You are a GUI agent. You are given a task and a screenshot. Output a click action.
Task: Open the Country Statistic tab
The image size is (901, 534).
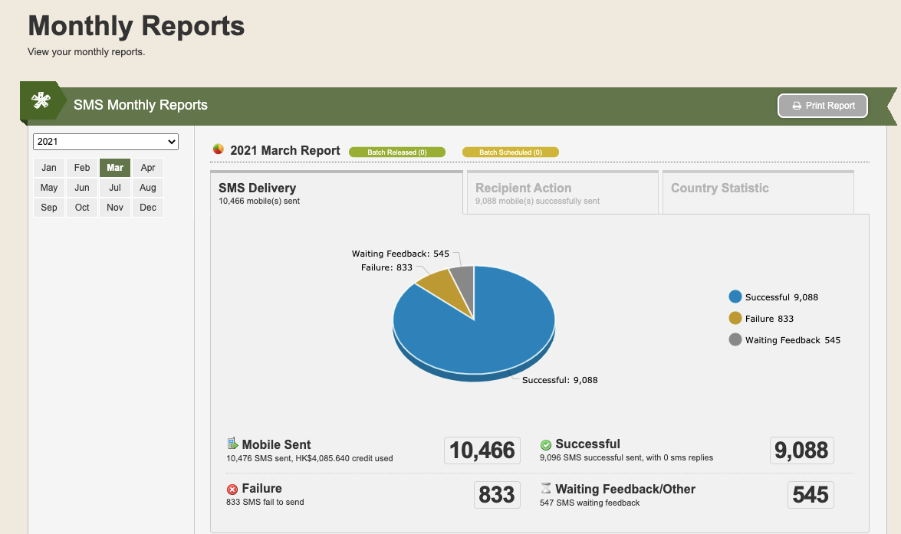point(758,193)
